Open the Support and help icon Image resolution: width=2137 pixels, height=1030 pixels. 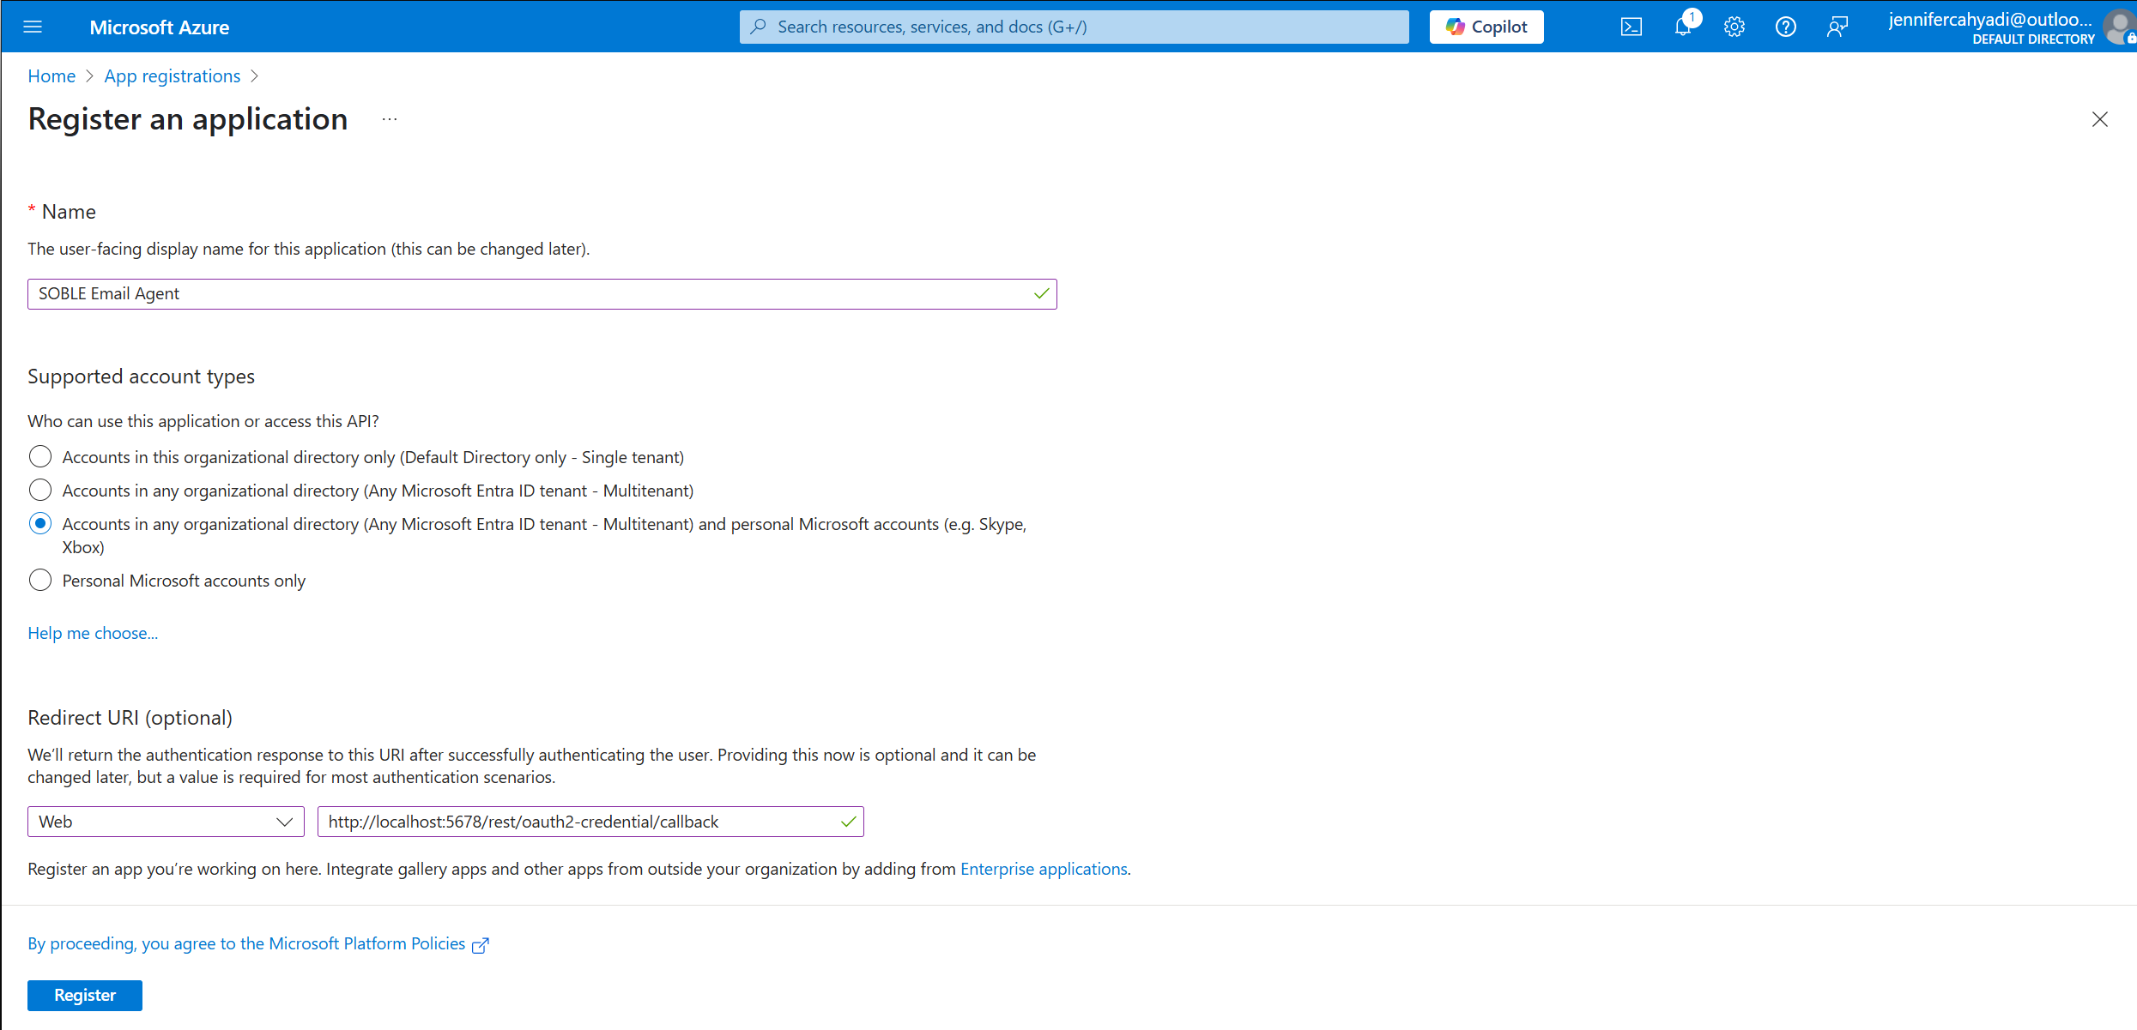tap(1786, 27)
